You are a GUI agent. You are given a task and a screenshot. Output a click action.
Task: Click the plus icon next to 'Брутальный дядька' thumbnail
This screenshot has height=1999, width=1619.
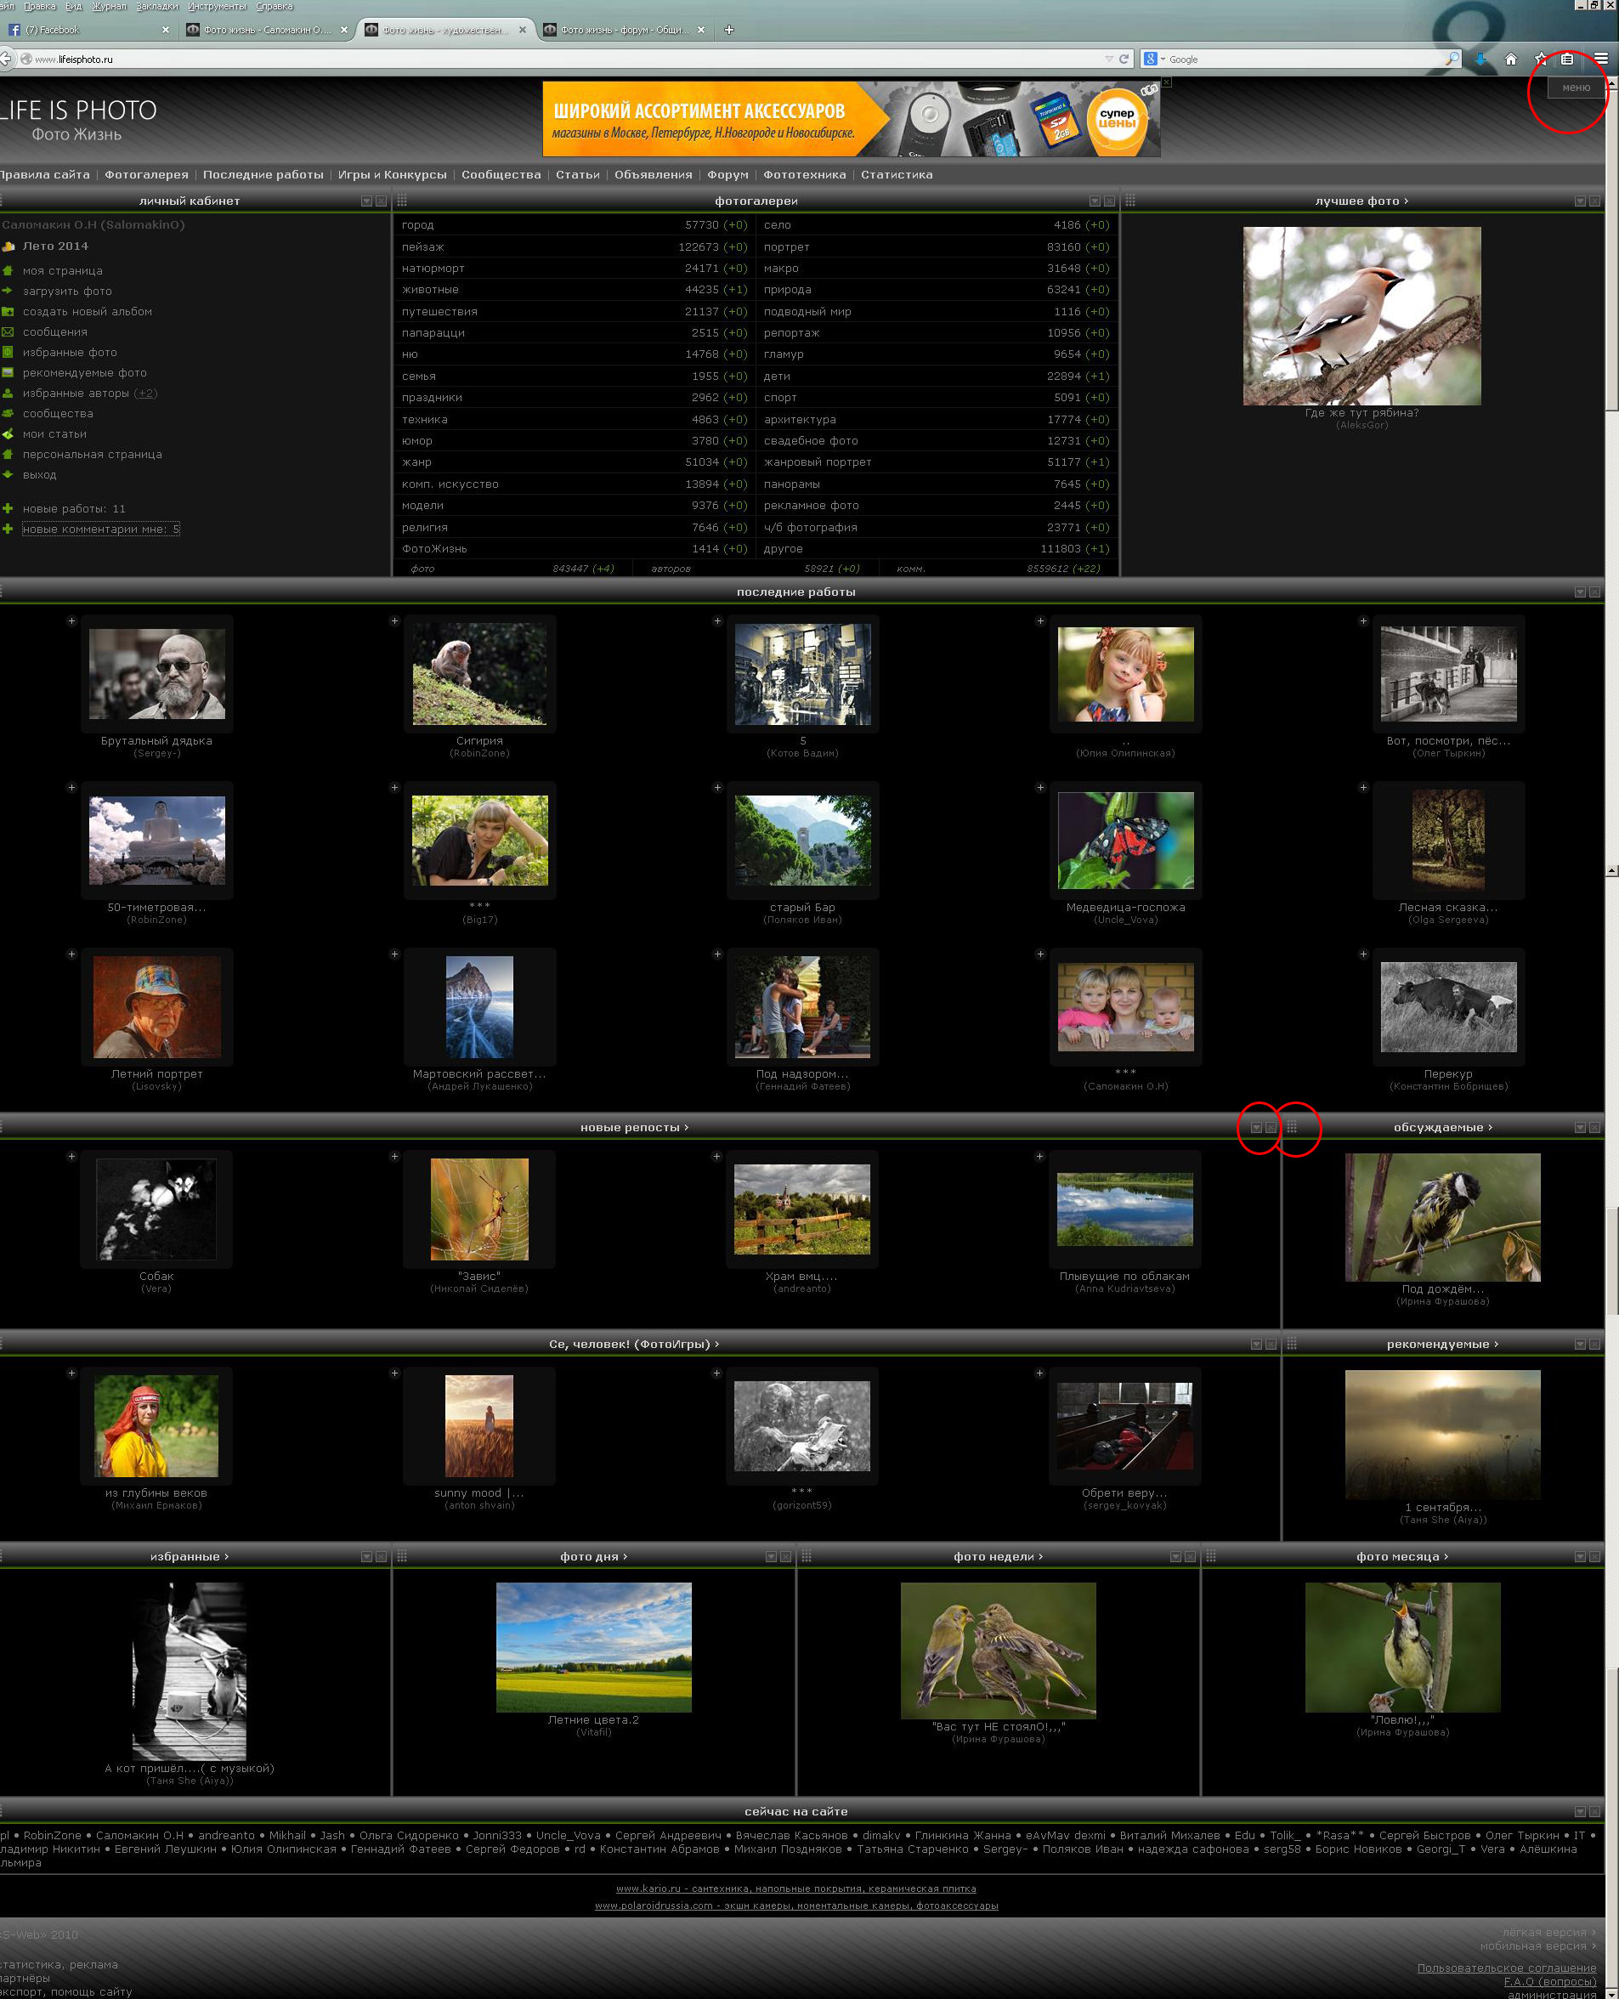click(71, 621)
